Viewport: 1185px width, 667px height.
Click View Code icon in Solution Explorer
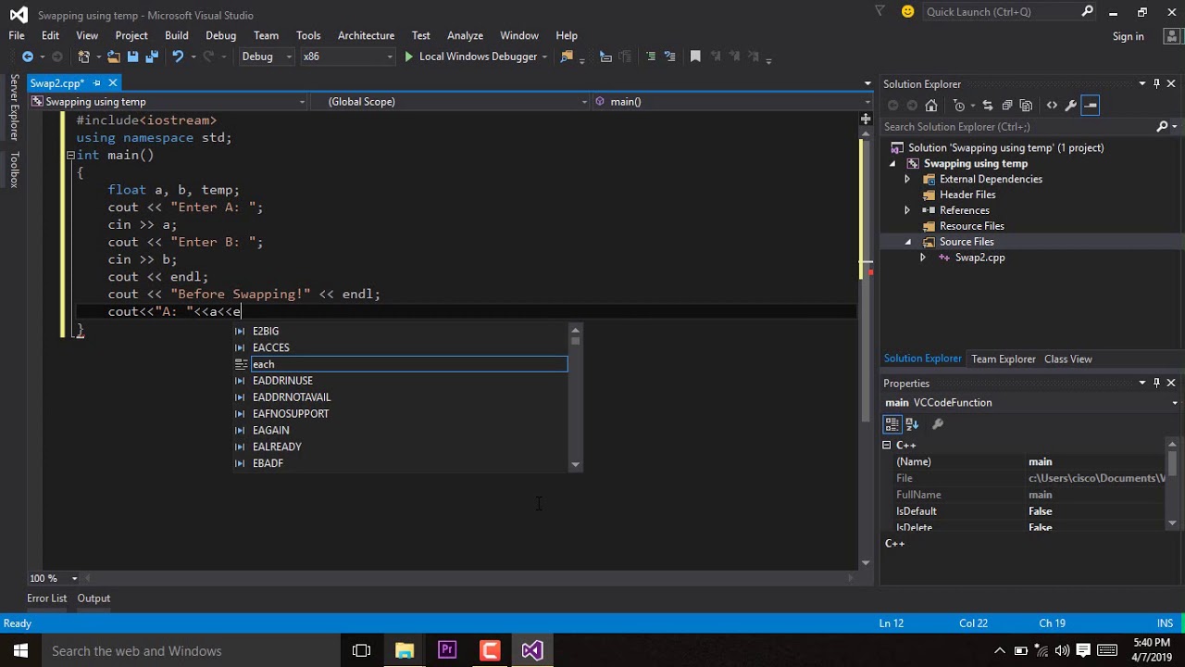click(1052, 106)
